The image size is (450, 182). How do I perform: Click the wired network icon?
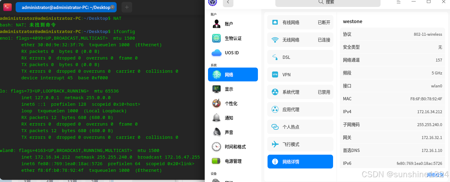click(275, 22)
